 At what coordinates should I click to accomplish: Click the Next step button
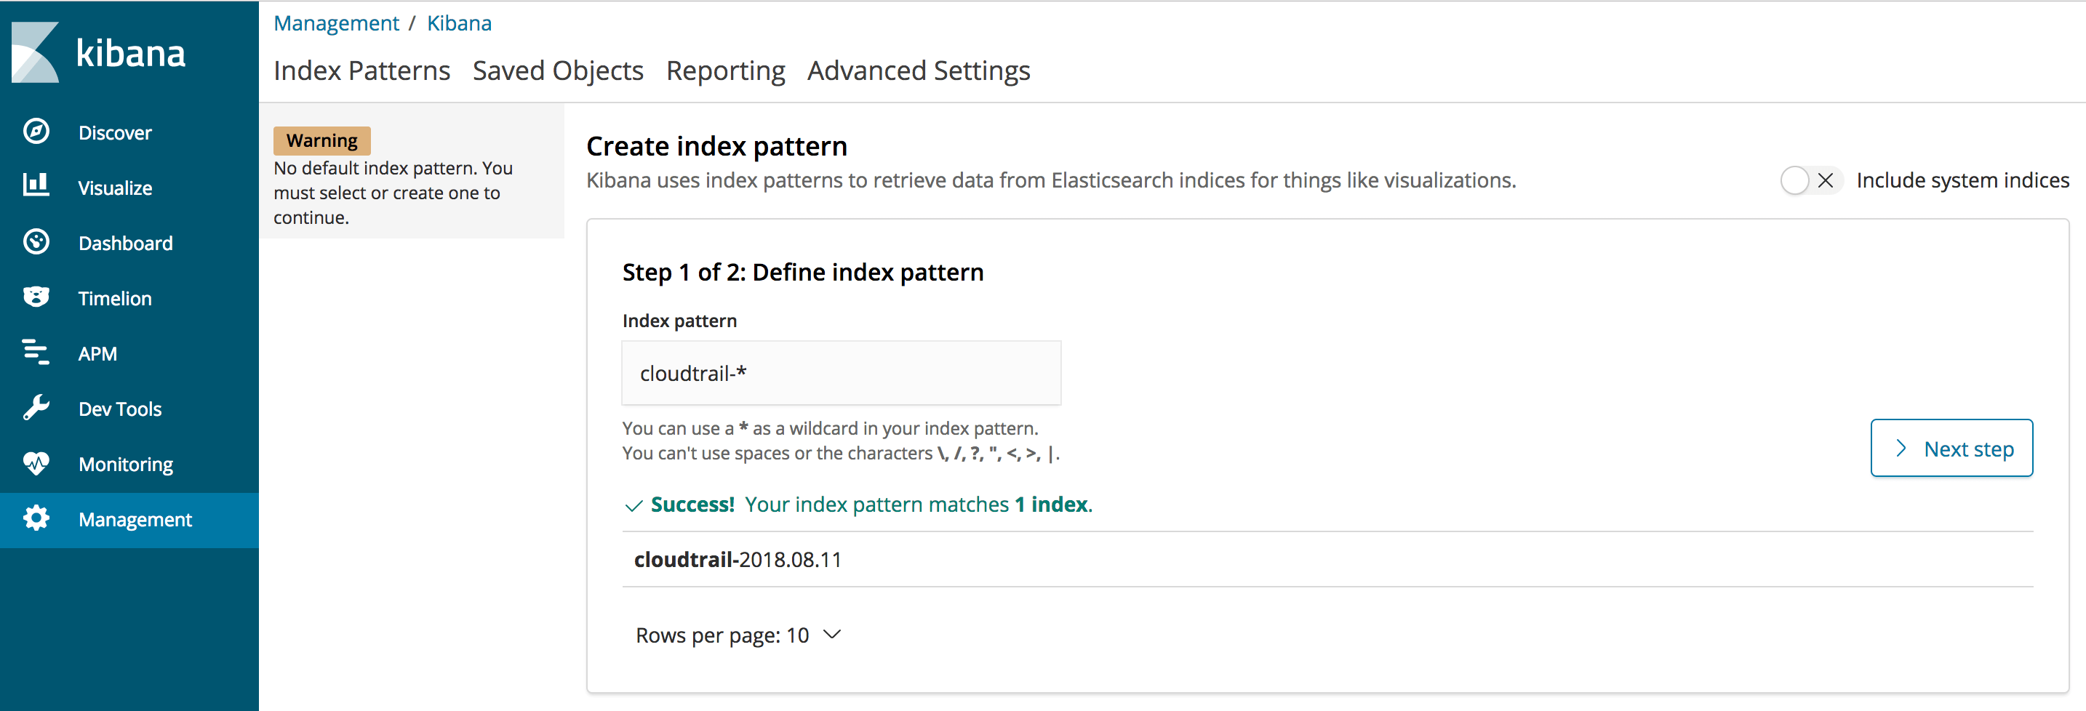(x=1951, y=449)
